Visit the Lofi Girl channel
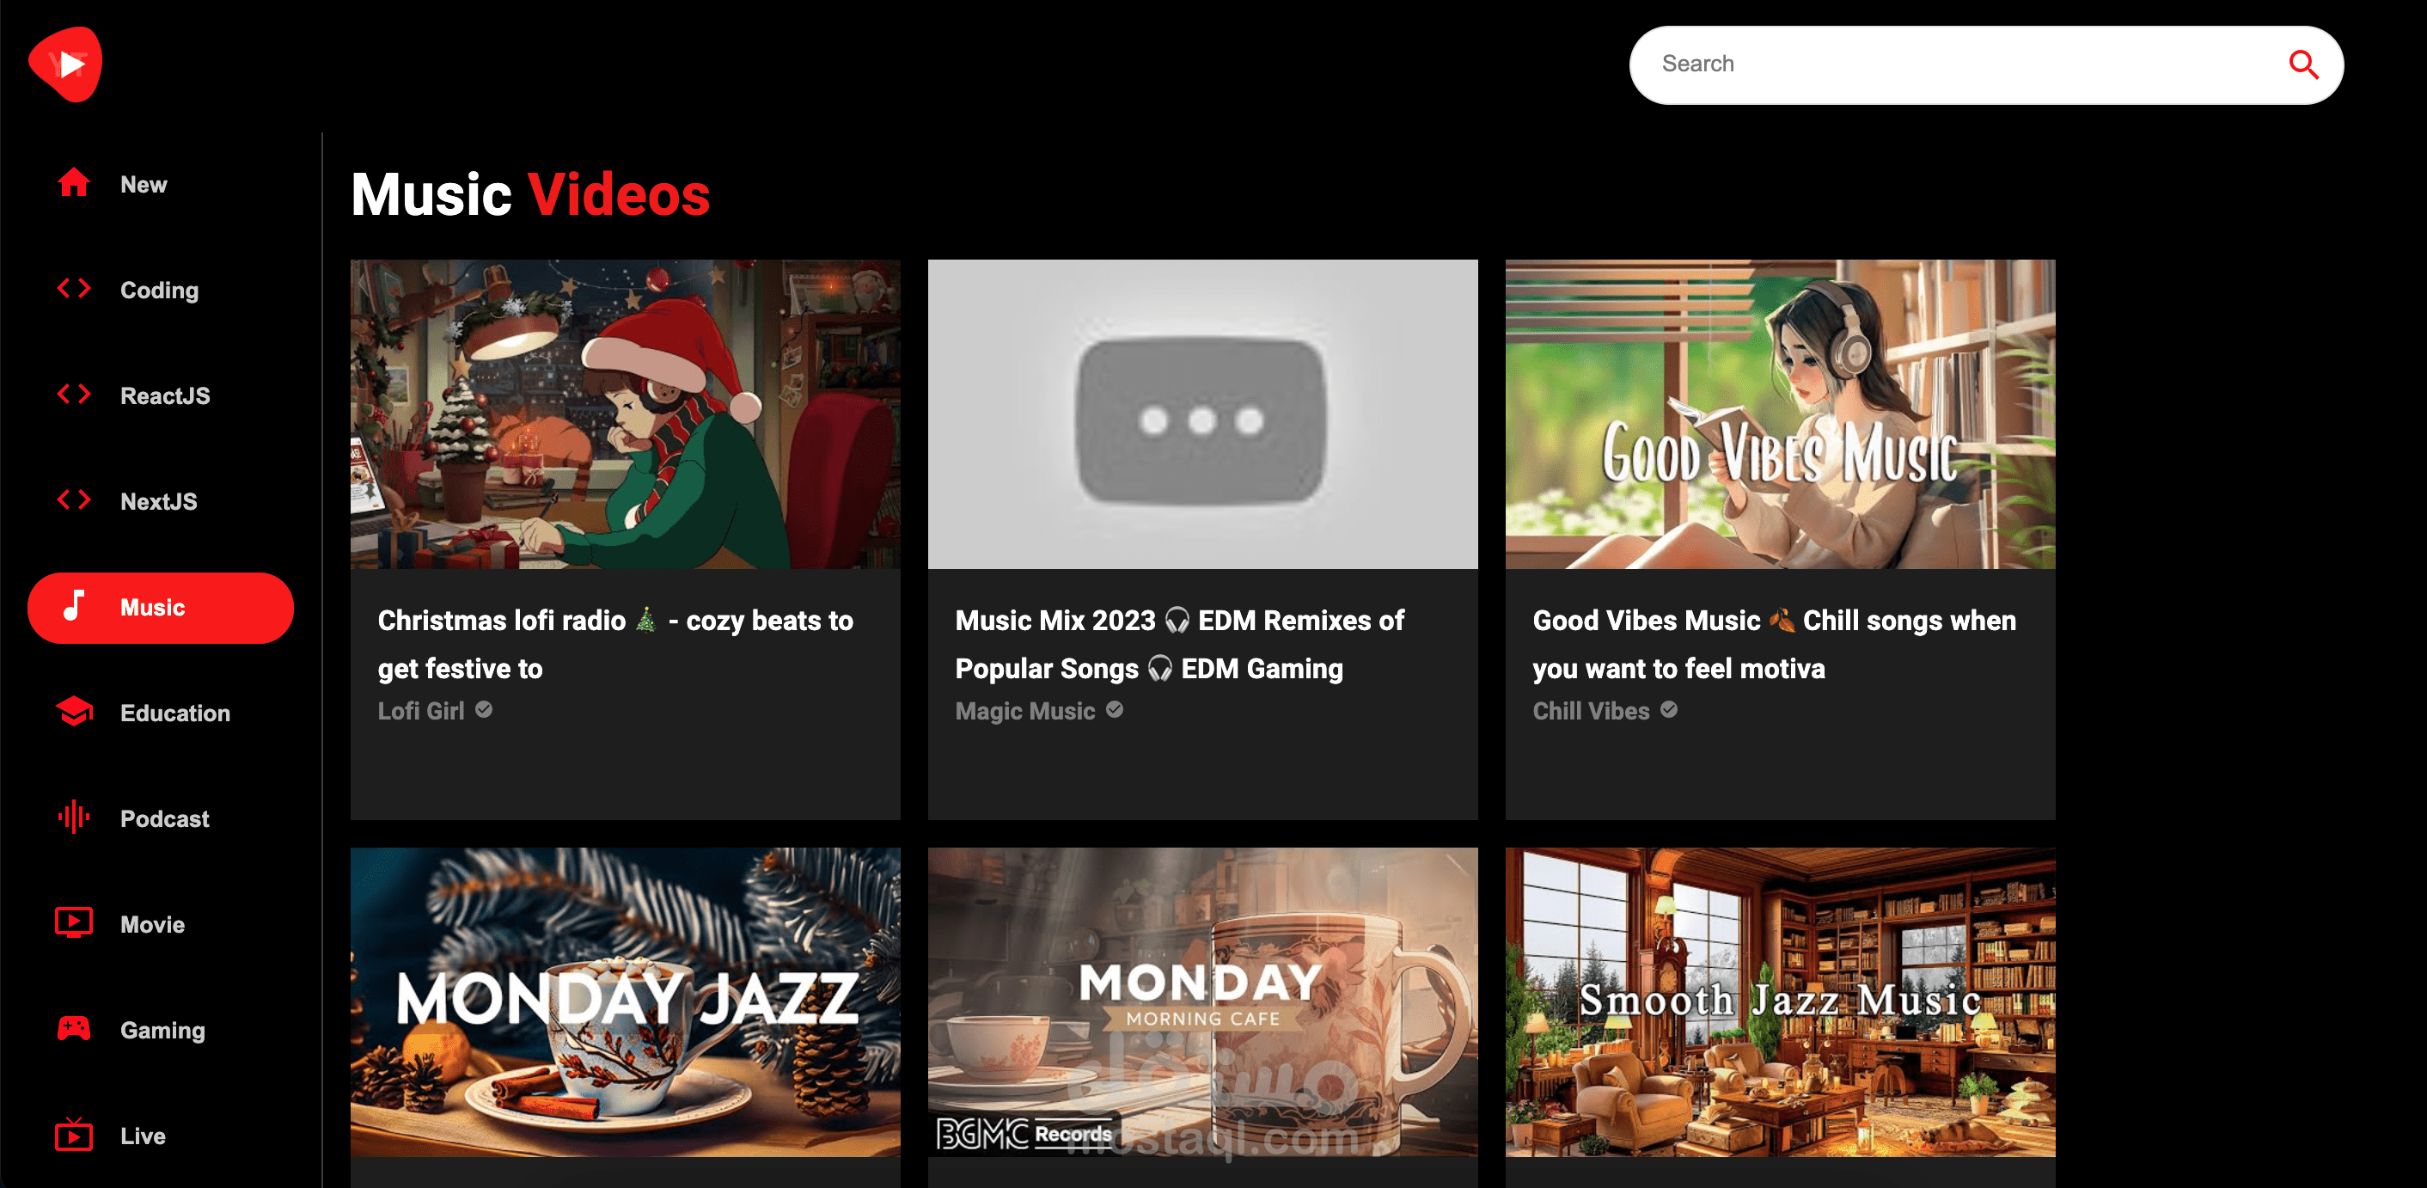The width and height of the screenshot is (2427, 1188). [421, 710]
